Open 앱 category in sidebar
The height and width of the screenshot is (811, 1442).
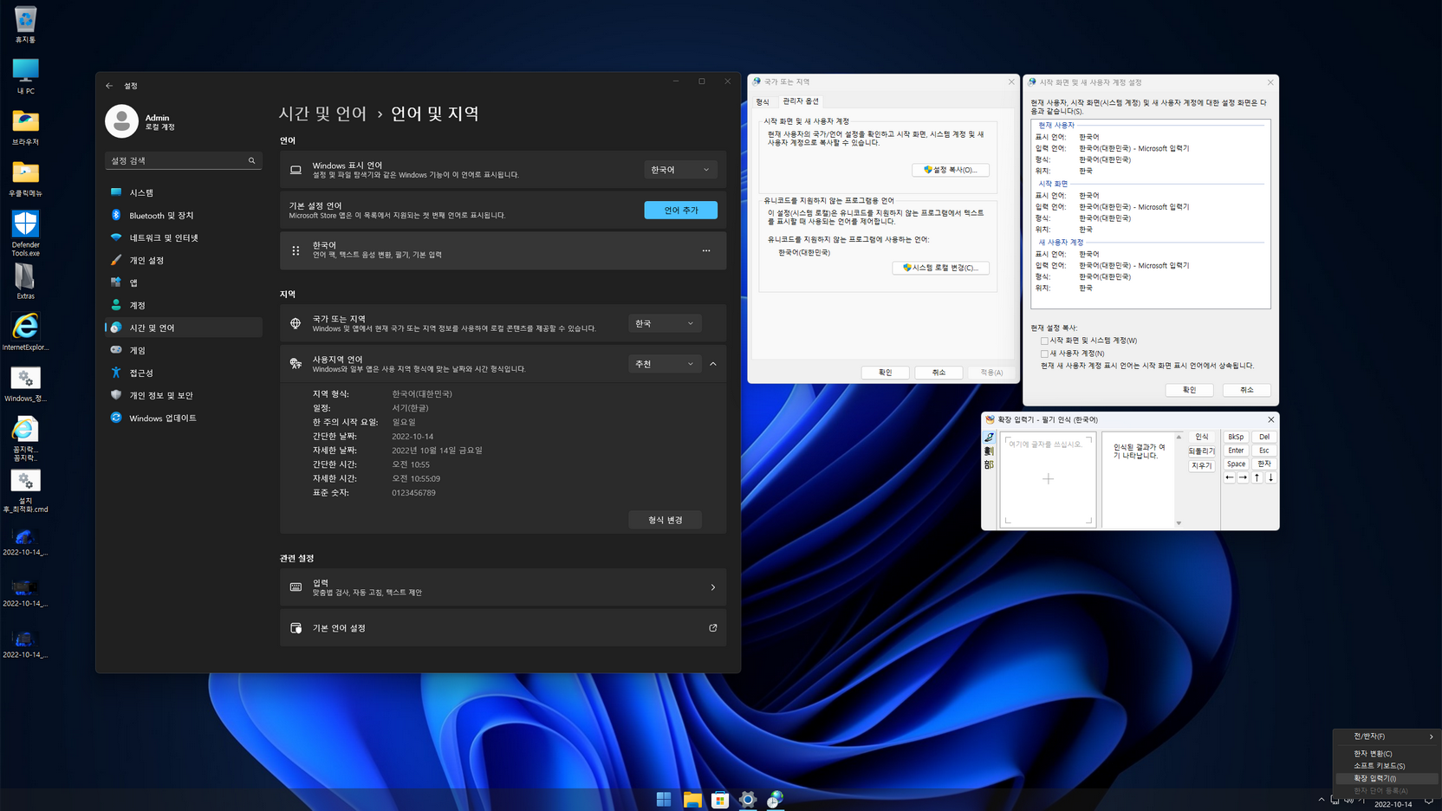(x=183, y=282)
